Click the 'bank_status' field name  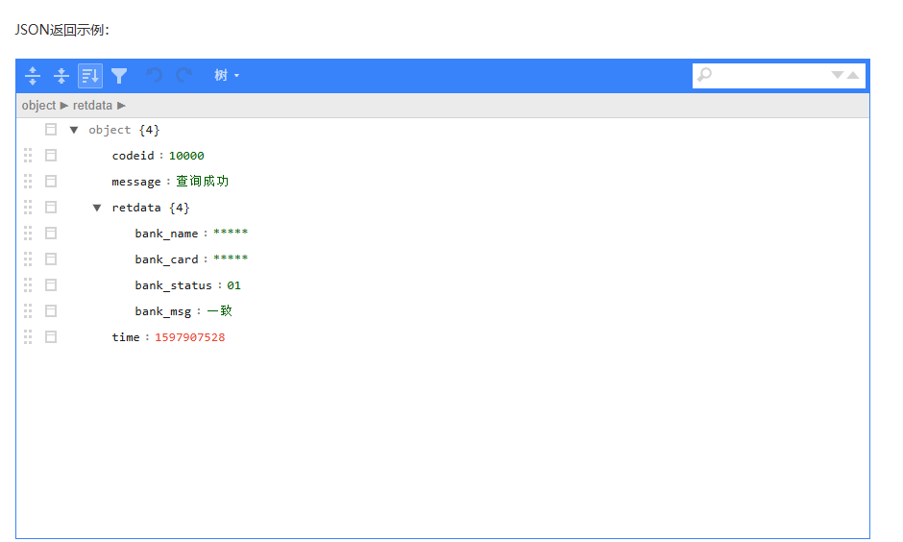point(173,285)
